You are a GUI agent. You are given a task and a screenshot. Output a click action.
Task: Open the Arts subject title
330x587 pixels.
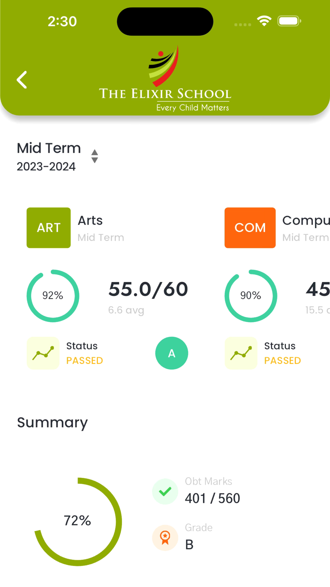tap(90, 220)
